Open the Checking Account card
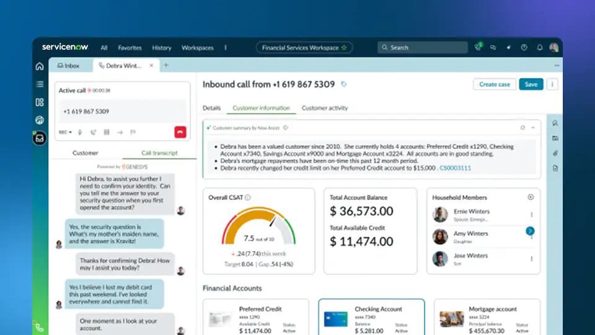This screenshot has width=595, height=335. pyautogui.click(x=371, y=317)
